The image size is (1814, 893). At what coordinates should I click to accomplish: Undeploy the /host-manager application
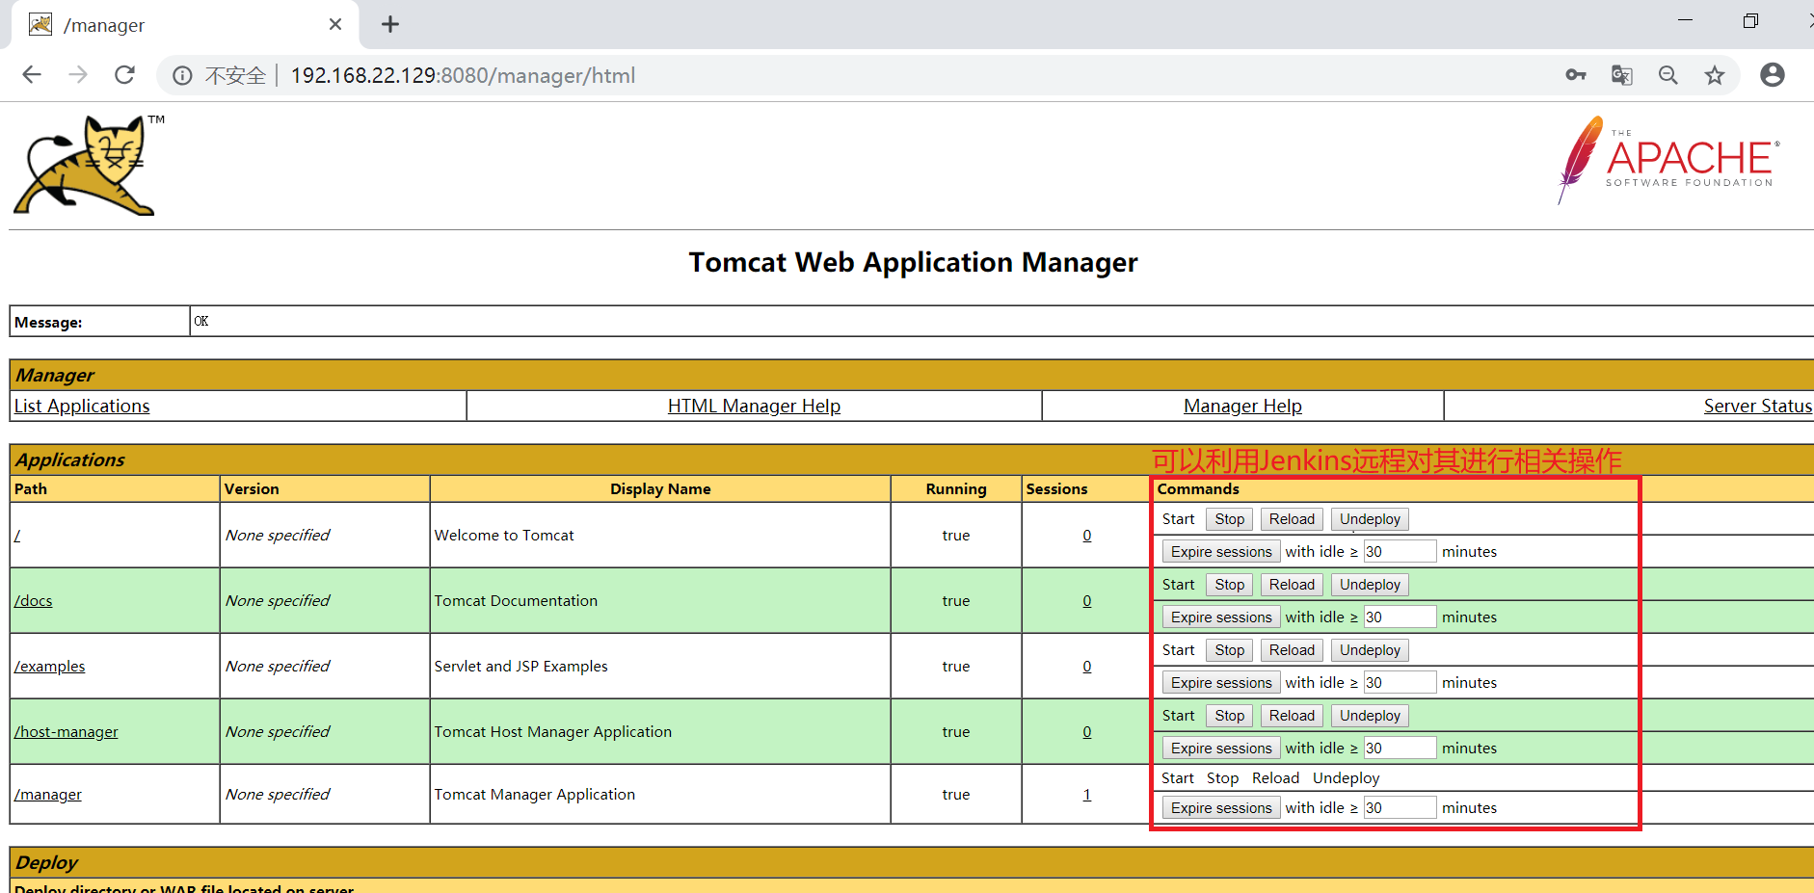(x=1370, y=716)
